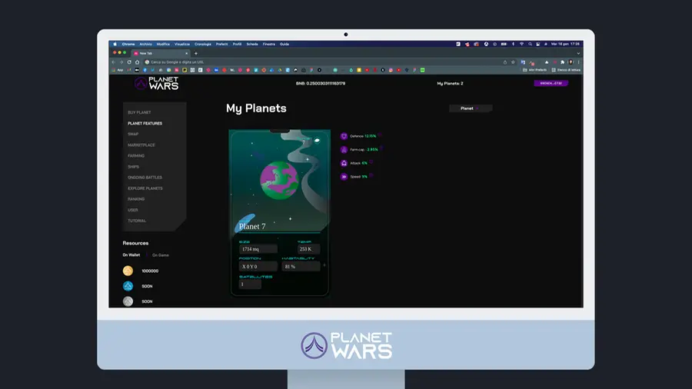Open the Buy Planet menu item
This screenshot has width=692, height=389.
click(x=139, y=112)
